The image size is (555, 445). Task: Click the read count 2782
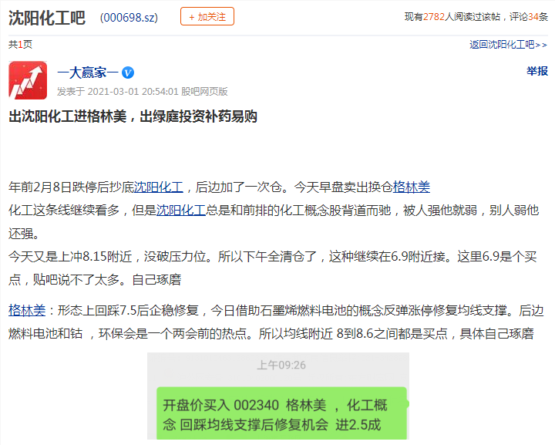pos(433,17)
